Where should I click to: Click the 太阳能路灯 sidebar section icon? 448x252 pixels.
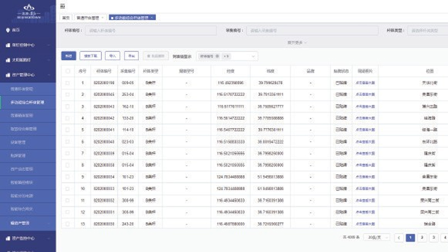pos(7,59)
